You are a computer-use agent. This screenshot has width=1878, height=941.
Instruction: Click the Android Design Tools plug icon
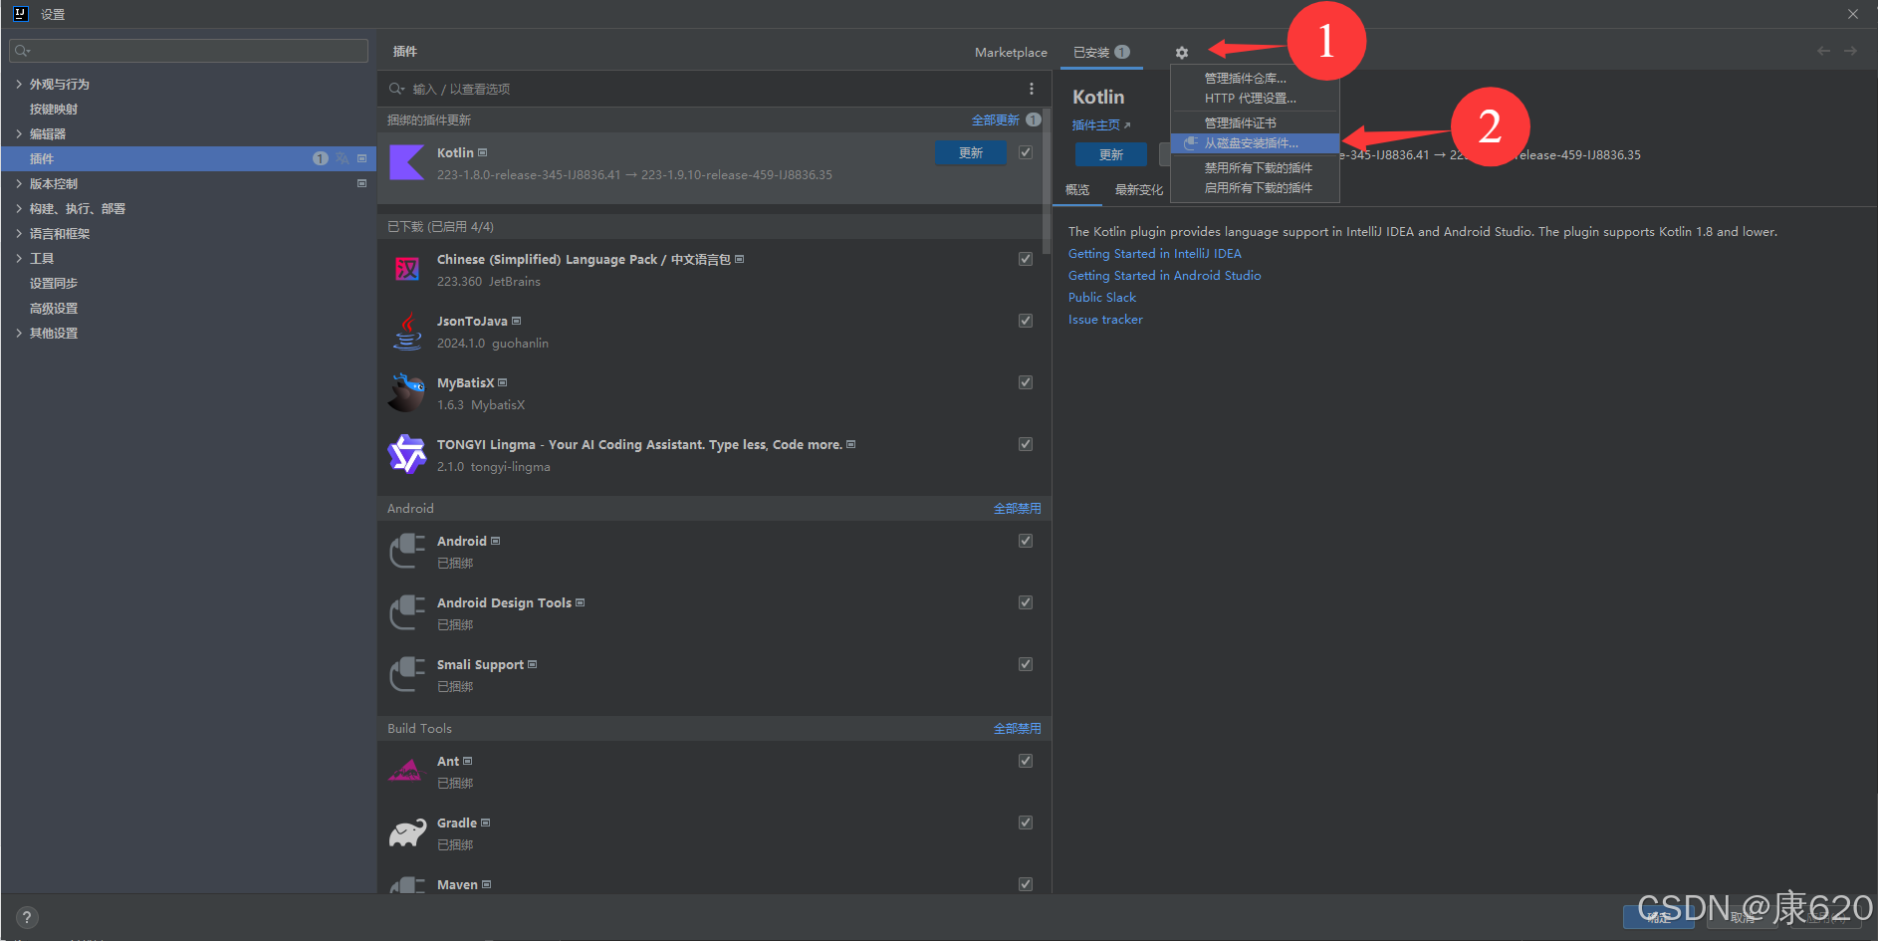pos(406,612)
